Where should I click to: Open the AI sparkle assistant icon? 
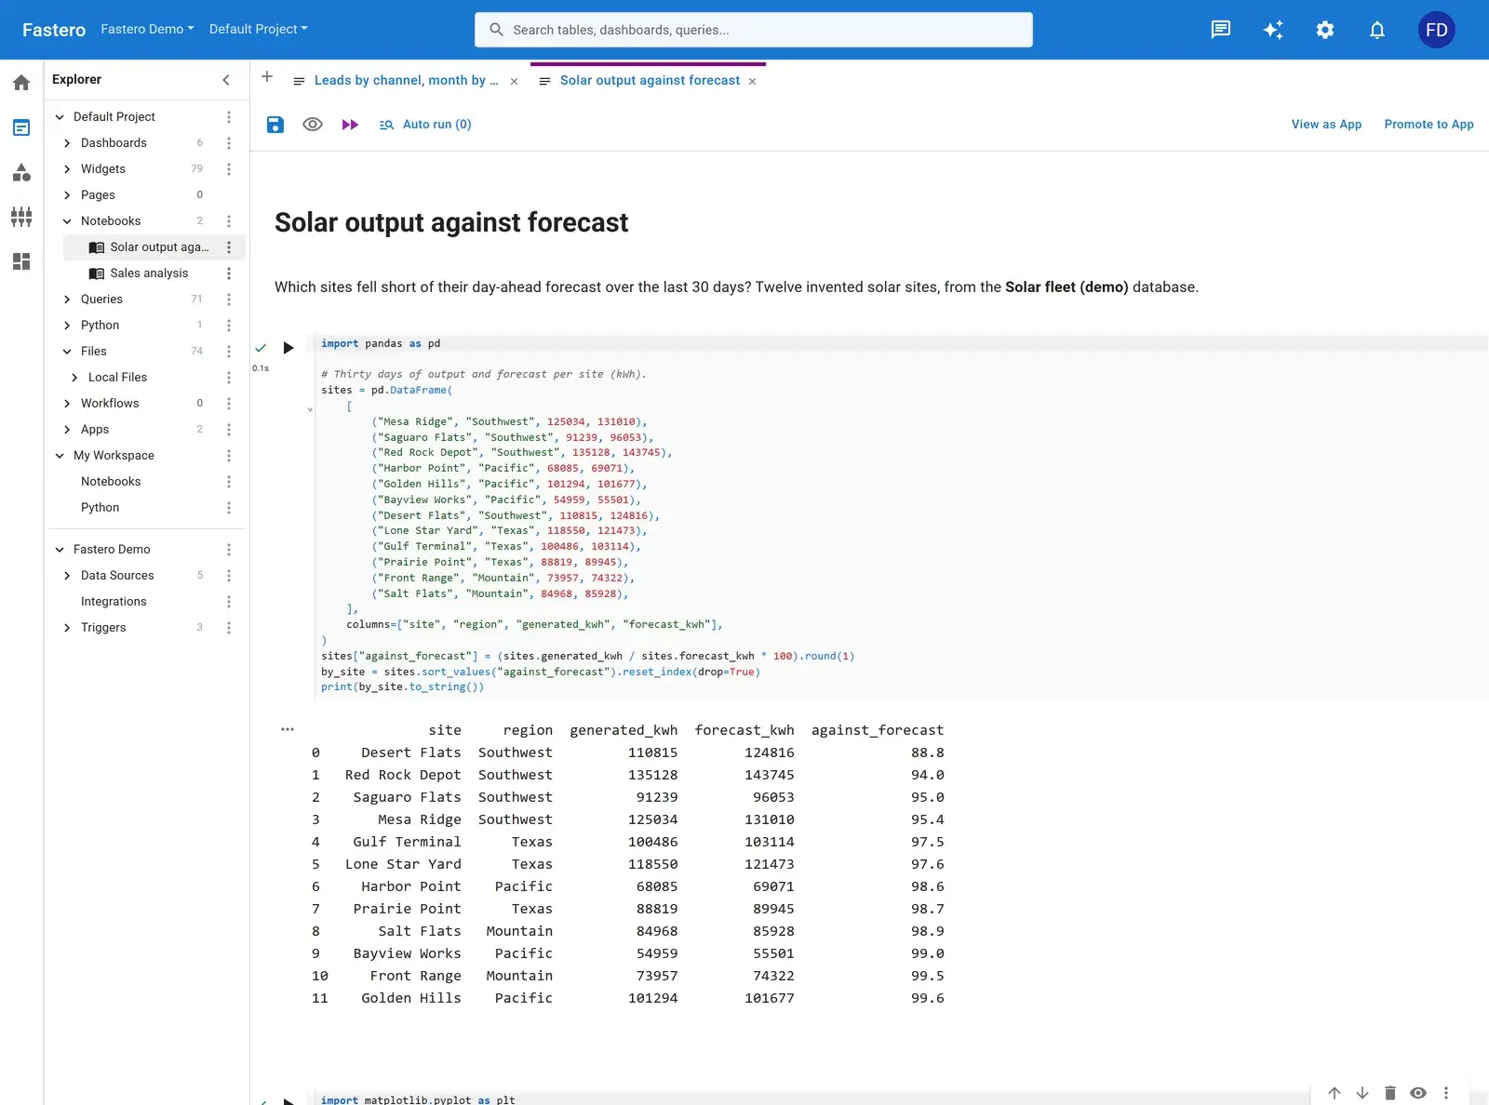[x=1273, y=30]
